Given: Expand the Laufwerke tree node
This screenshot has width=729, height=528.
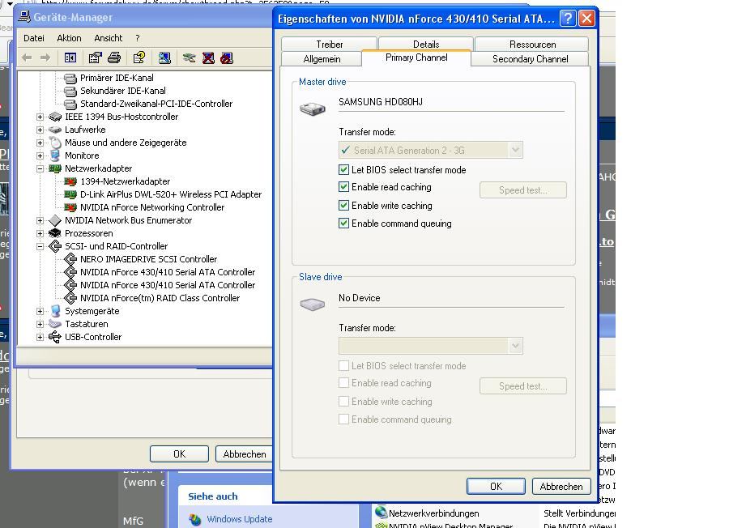Looking at the screenshot, I should click(x=40, y=130).
